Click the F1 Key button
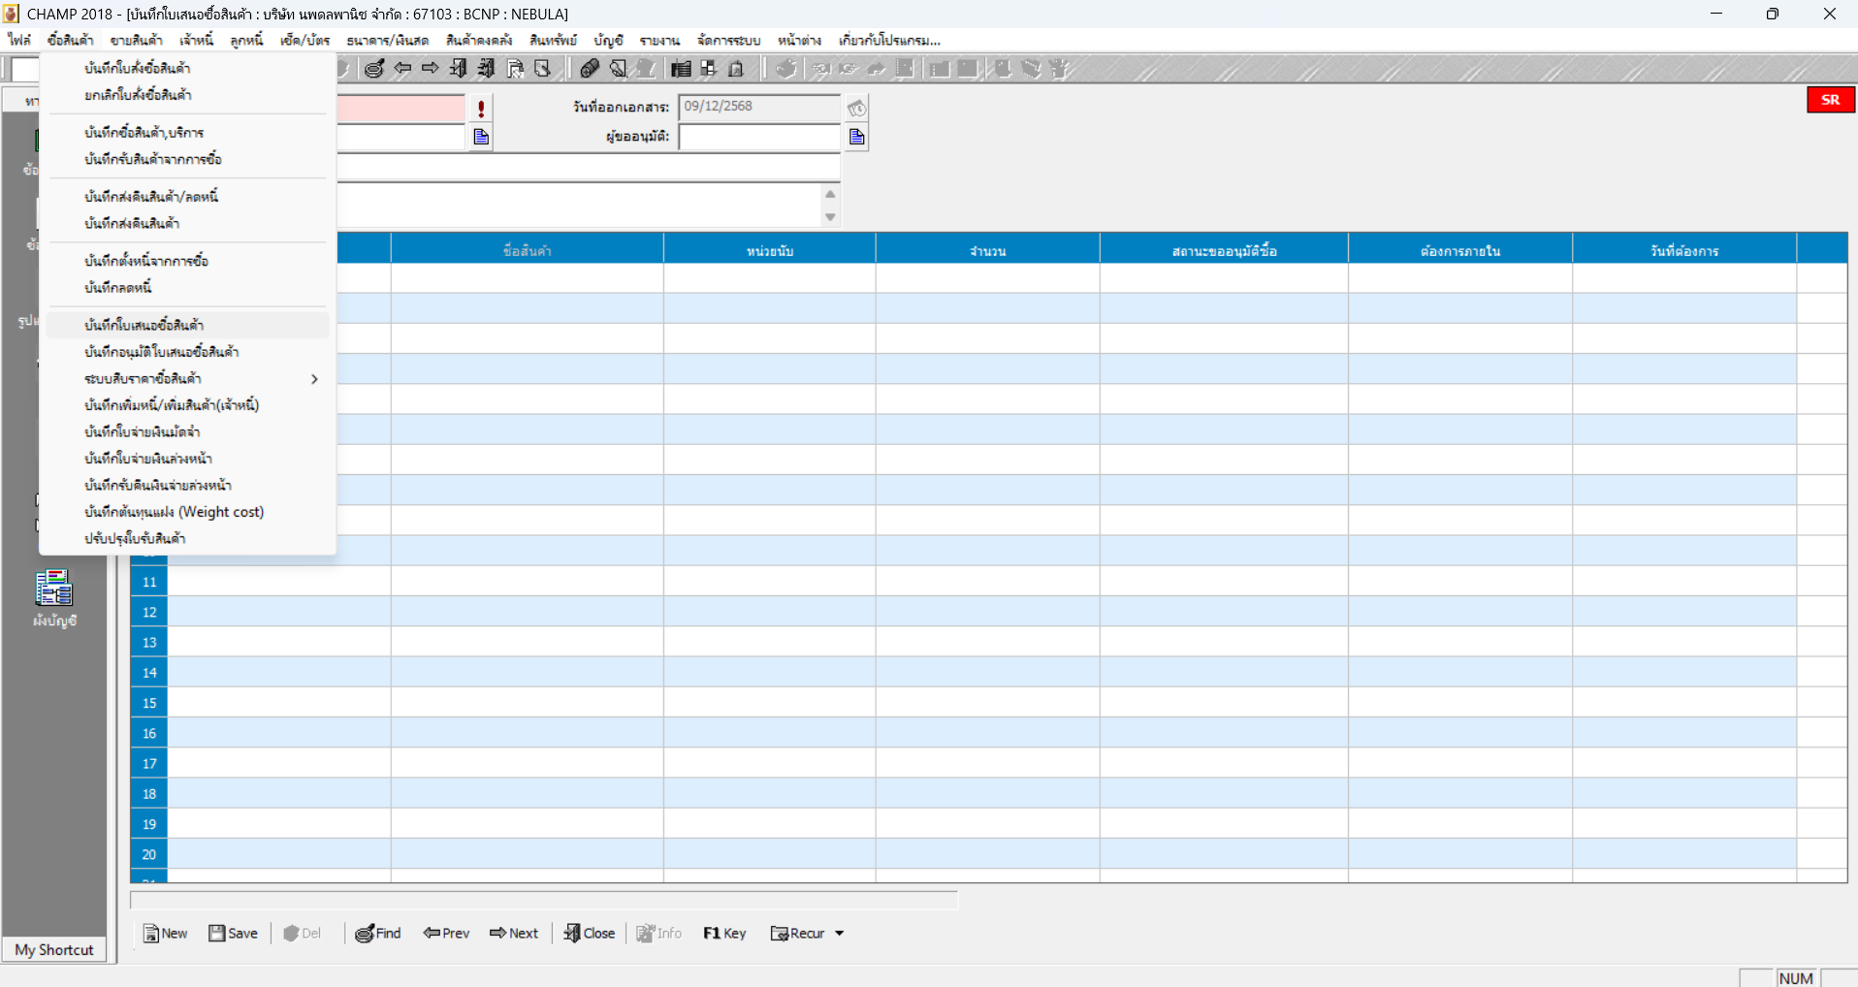This screenshot has height=987, width=1858. (724, 933)
